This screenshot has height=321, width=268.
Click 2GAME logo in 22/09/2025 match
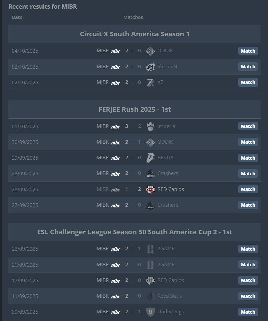150,249
